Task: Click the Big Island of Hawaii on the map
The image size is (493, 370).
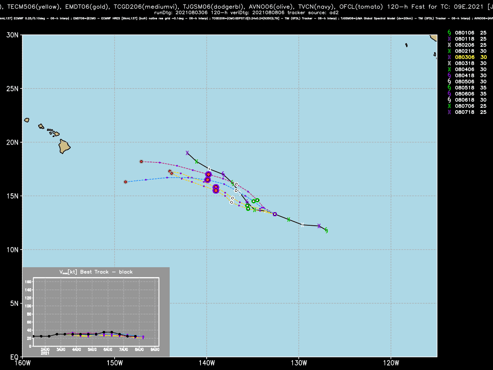Action: (x=65, y=146)
